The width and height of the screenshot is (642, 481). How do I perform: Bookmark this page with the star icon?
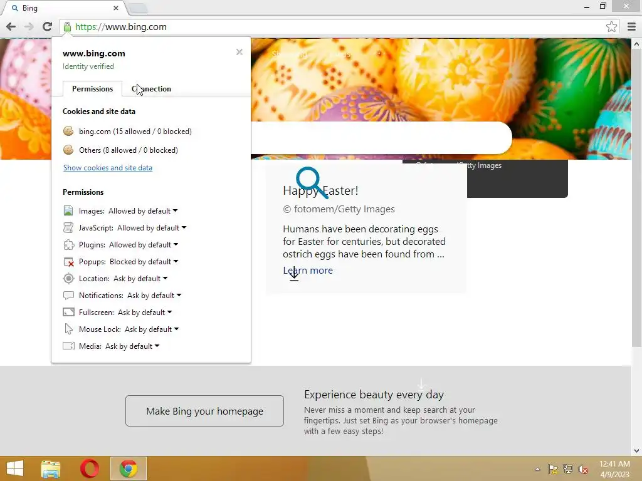coord(611,27)
